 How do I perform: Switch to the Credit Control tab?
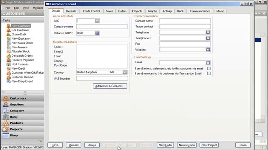click(91, 11)
